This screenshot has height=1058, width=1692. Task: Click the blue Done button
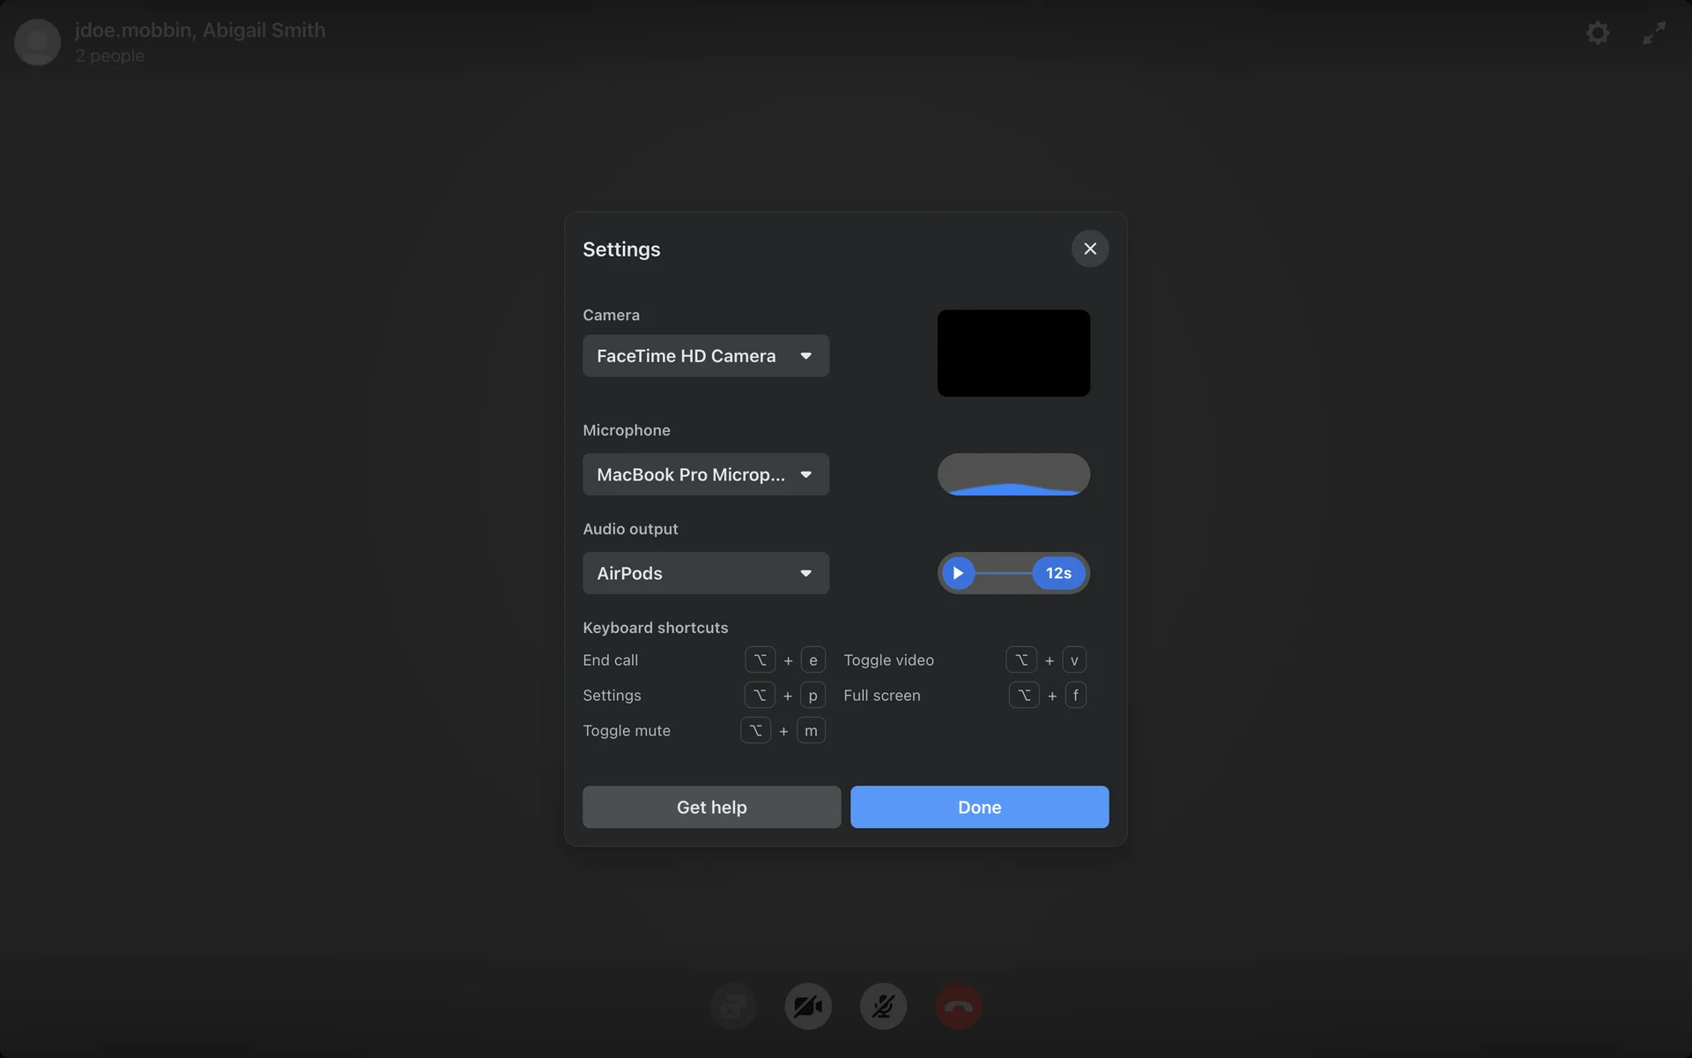[979, 807]
